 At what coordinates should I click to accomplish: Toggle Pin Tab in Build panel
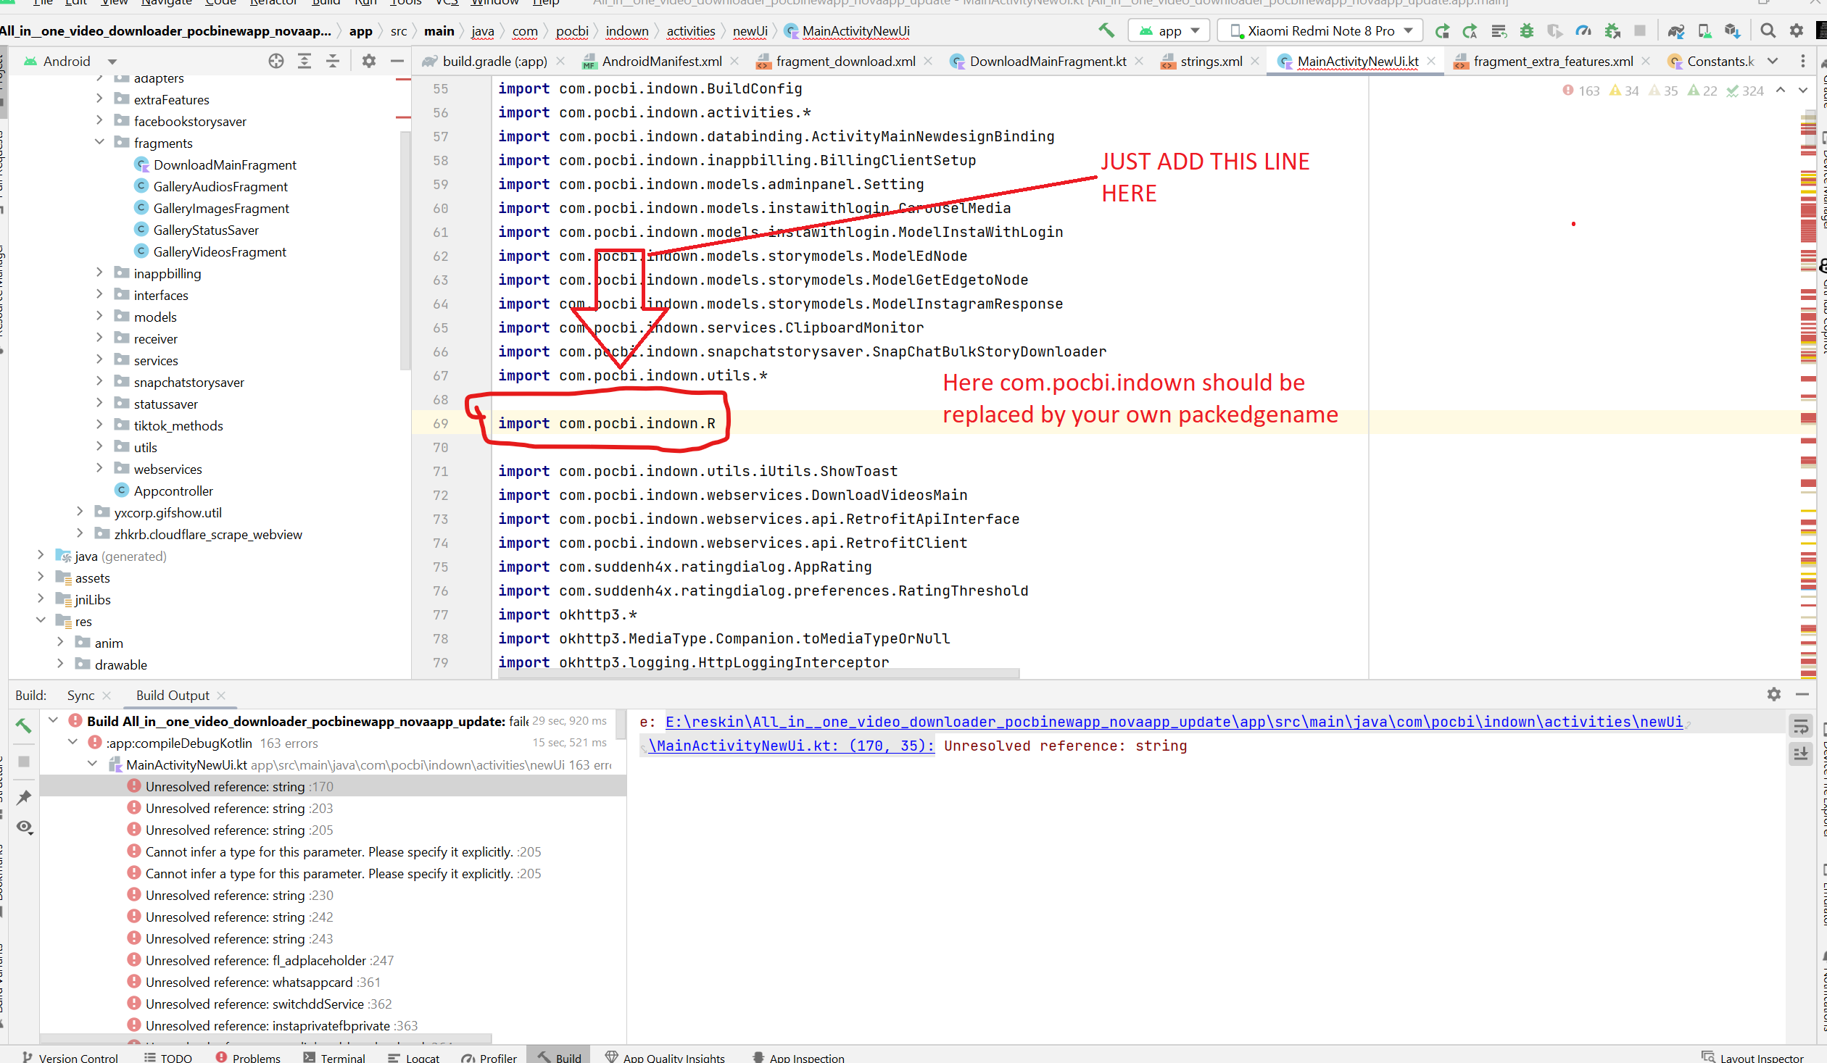tap(24, 797)
